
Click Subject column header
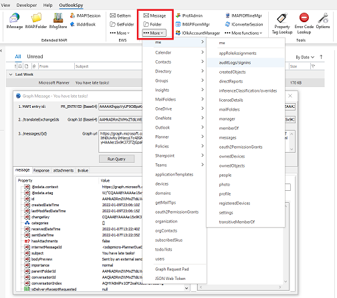pos(82,66)
